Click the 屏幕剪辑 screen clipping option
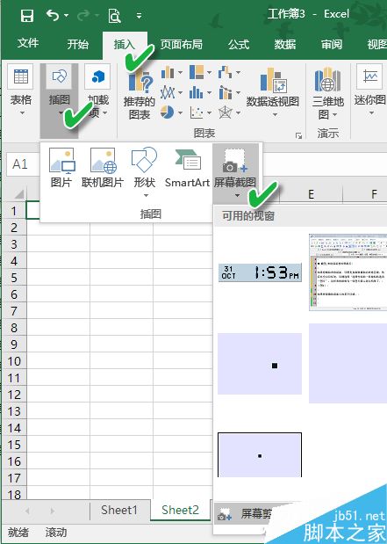Screen dimensions: 387x544 coord(256,514)
